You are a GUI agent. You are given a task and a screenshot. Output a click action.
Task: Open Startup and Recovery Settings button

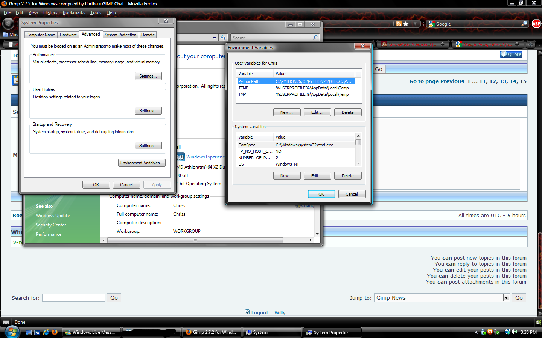pyautogui.click(x=148, y=146)
